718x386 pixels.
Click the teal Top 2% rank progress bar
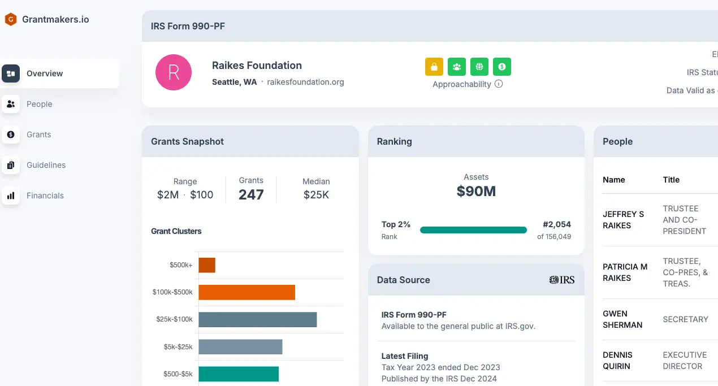(x=473, y=230)
